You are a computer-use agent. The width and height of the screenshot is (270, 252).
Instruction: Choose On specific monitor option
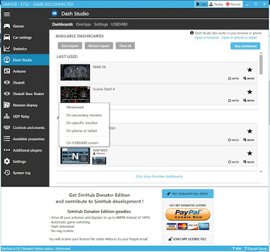84,123
